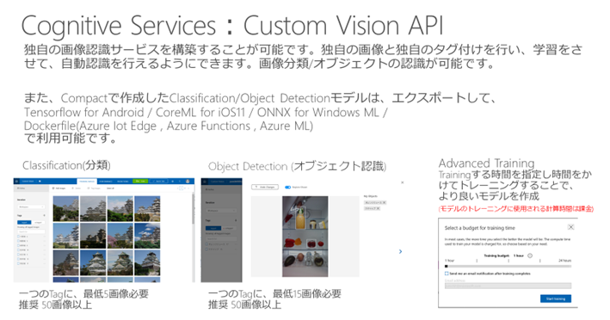610x320 pixels.
Task: Click the tag search field in Classification sidebar
Action: click(x=31, y=231)
